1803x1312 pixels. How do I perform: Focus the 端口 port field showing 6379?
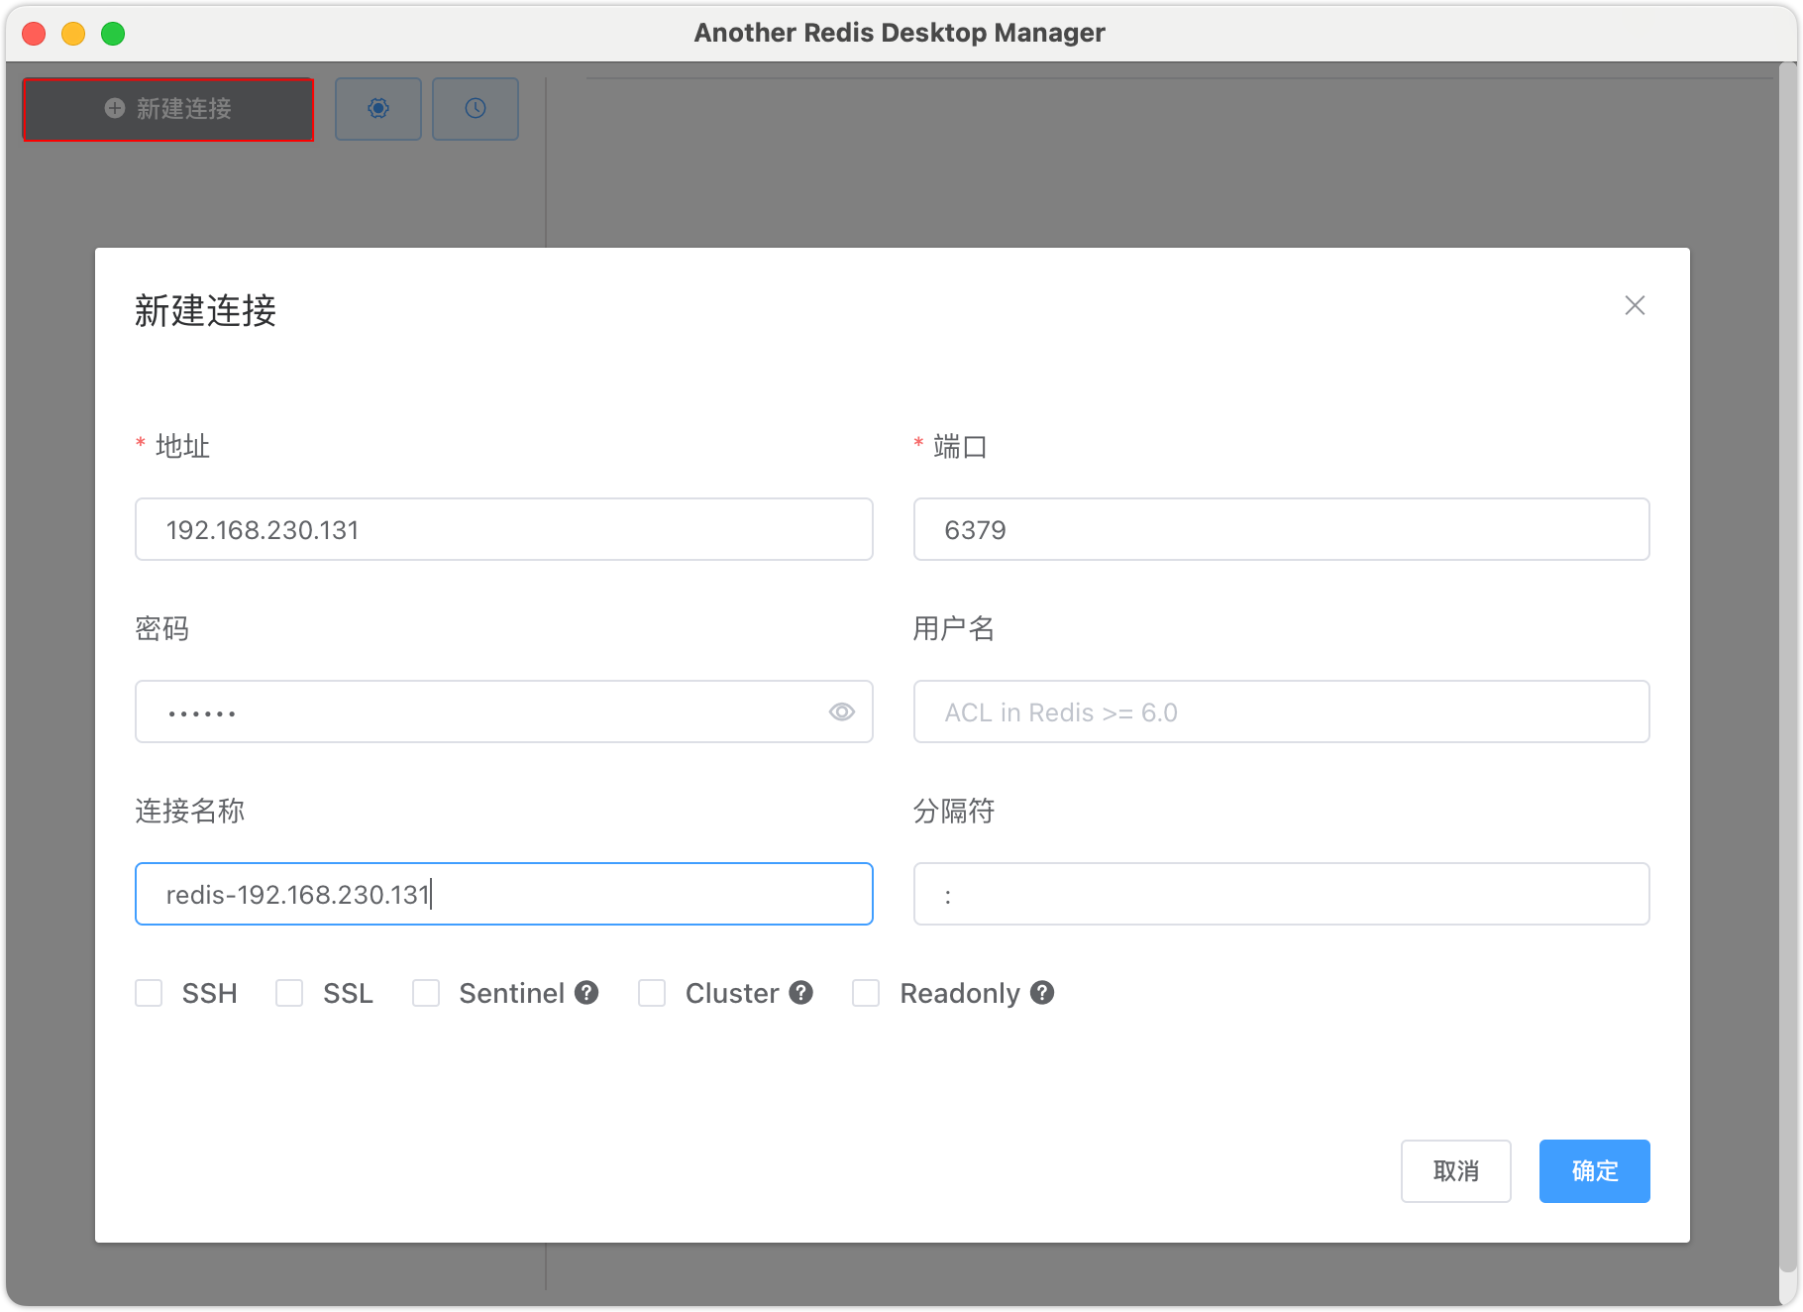pos(1282,529)
